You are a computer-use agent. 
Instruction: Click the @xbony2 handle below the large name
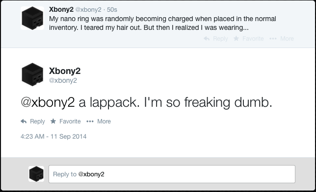63,80
